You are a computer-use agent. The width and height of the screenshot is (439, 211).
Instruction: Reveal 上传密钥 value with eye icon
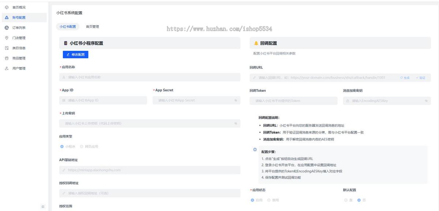click(236, 124)
